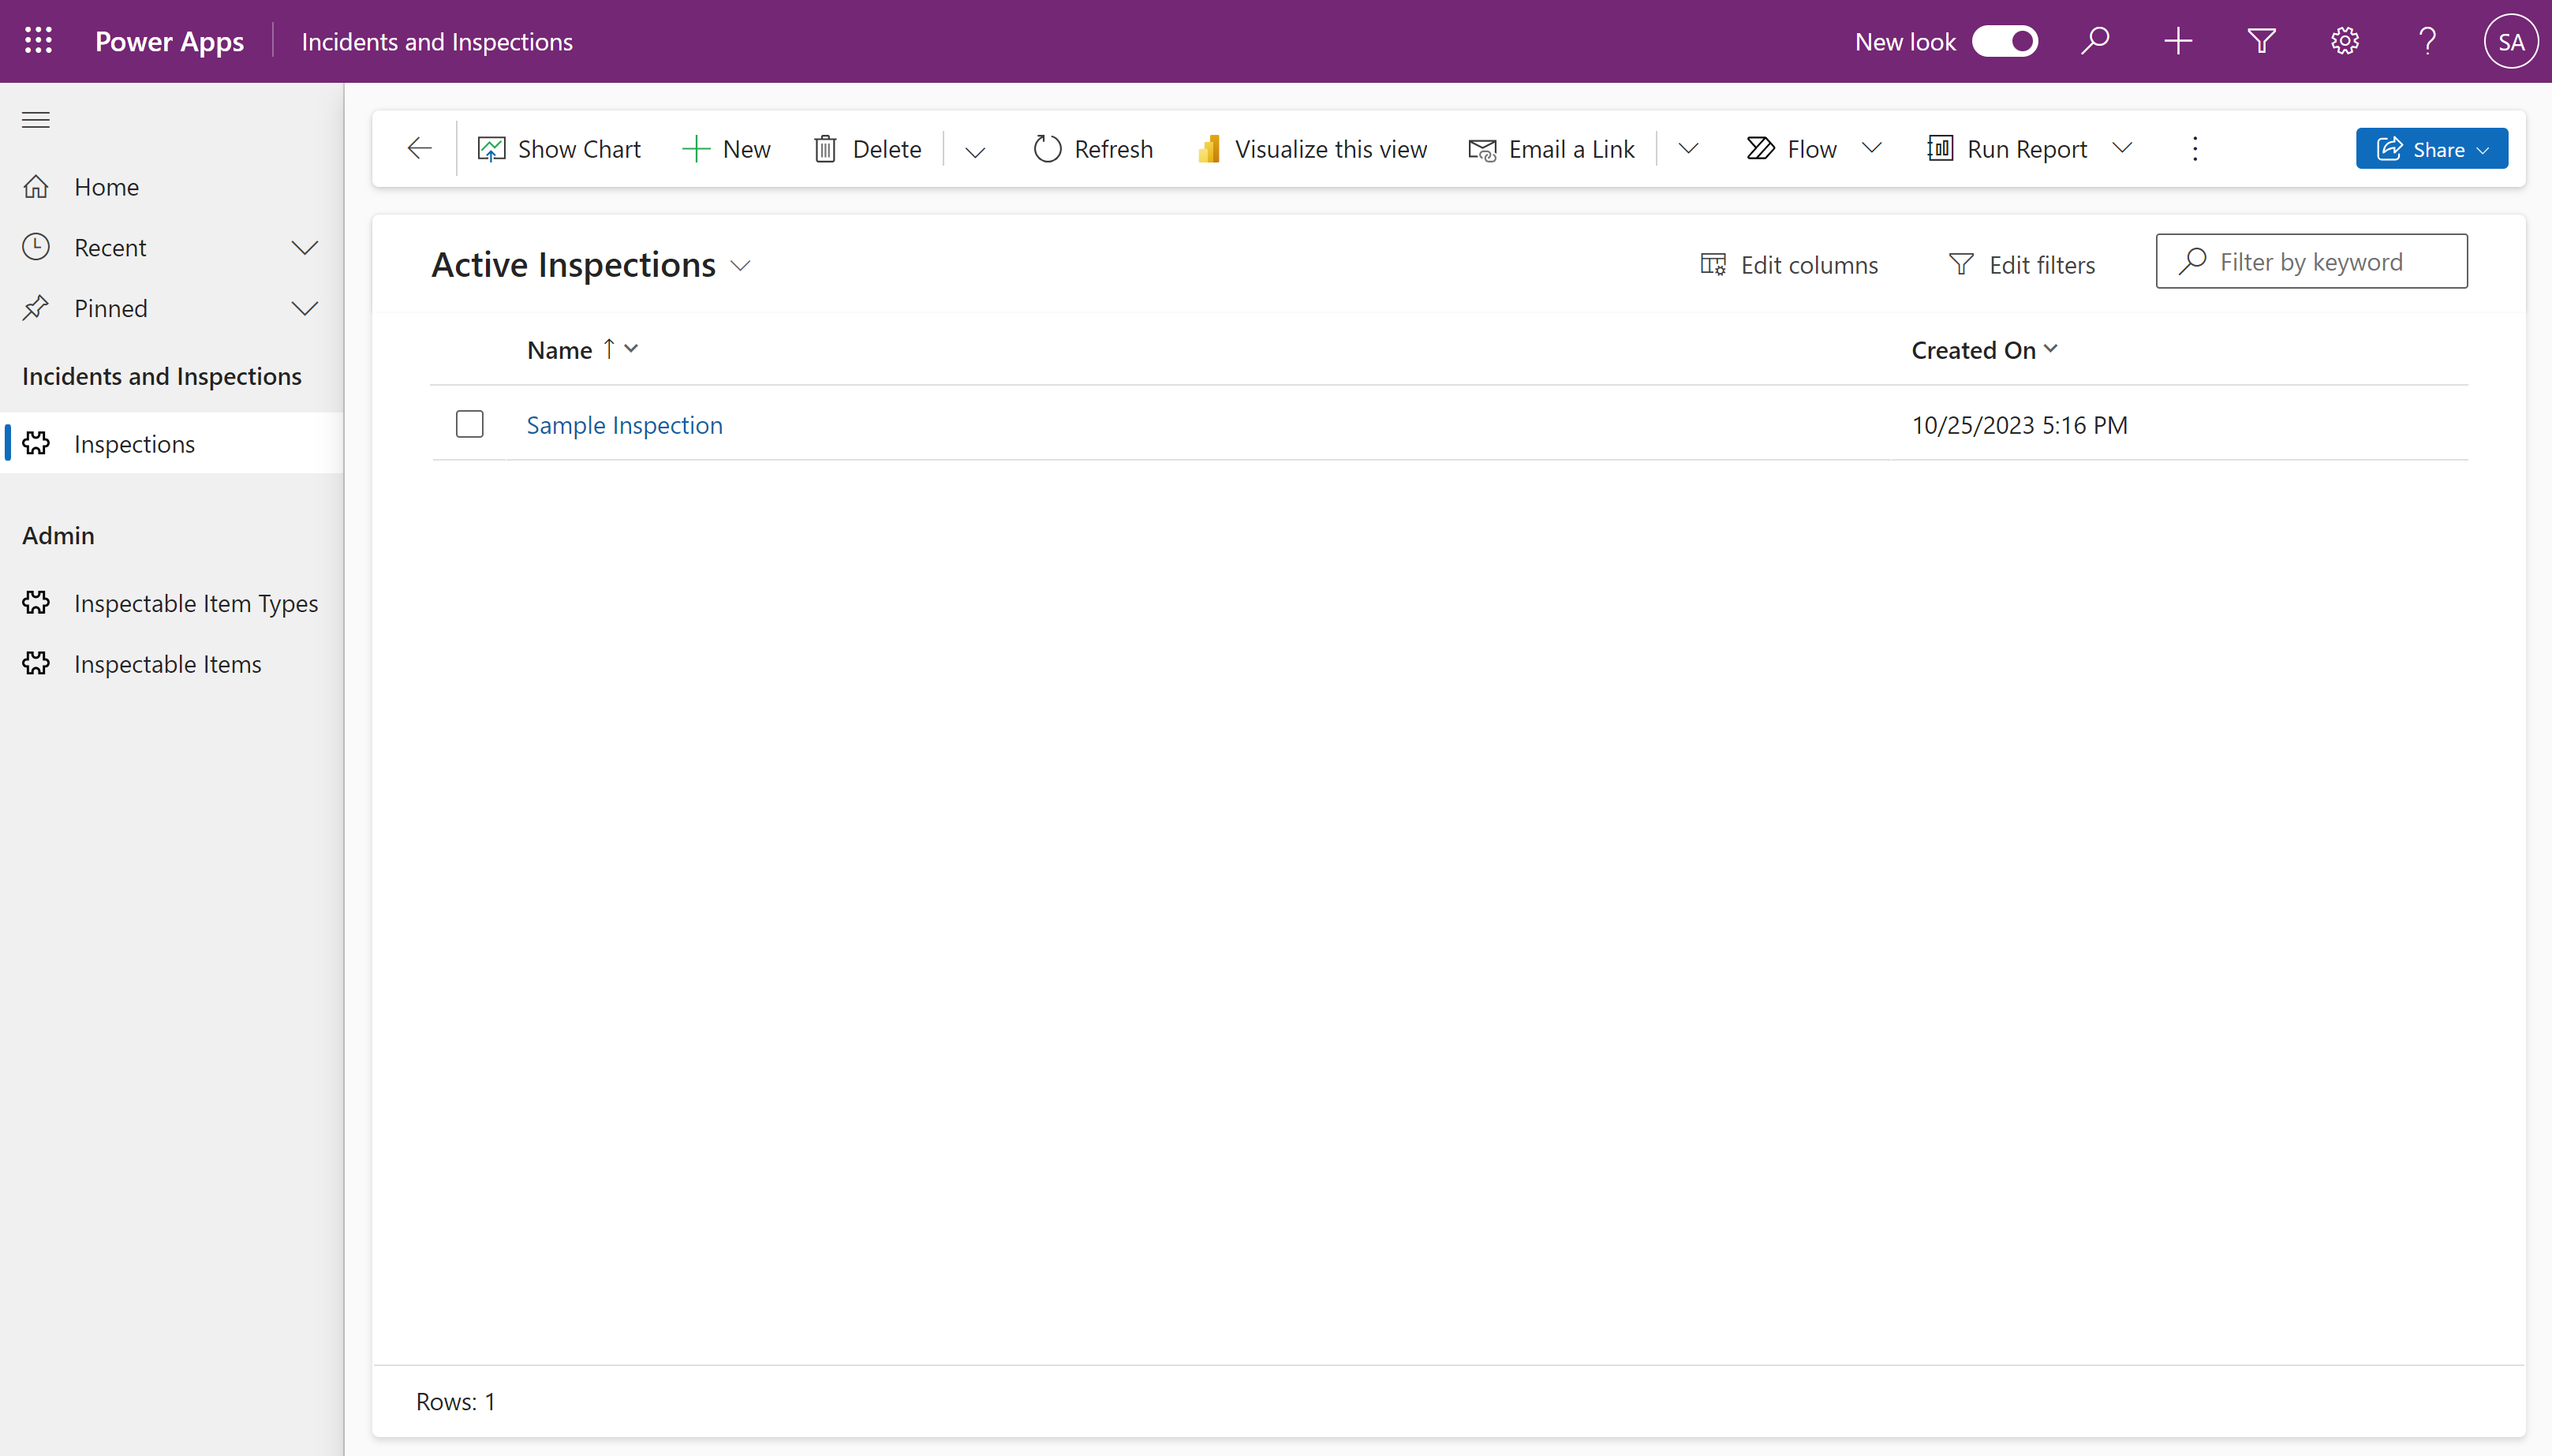Viewport: 2552px width, 1456px height.
Task: Refresh the inspections list
Action: click(1093, 149)
